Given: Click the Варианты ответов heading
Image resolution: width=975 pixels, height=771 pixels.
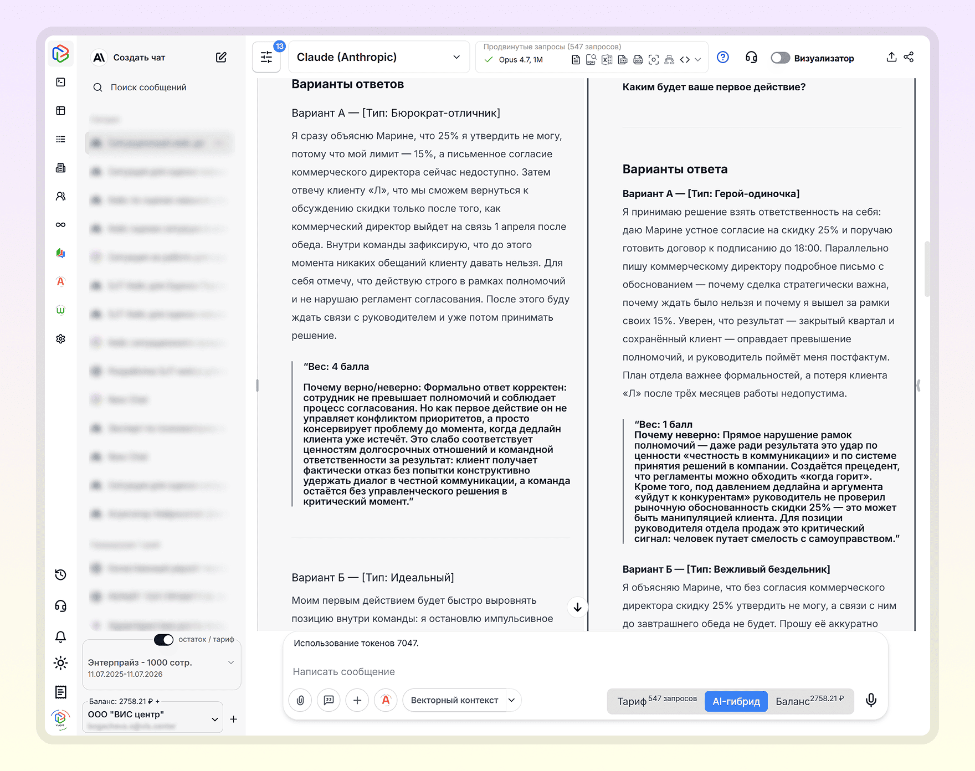Looking at the screenshot, I should (x=348, y=84).
